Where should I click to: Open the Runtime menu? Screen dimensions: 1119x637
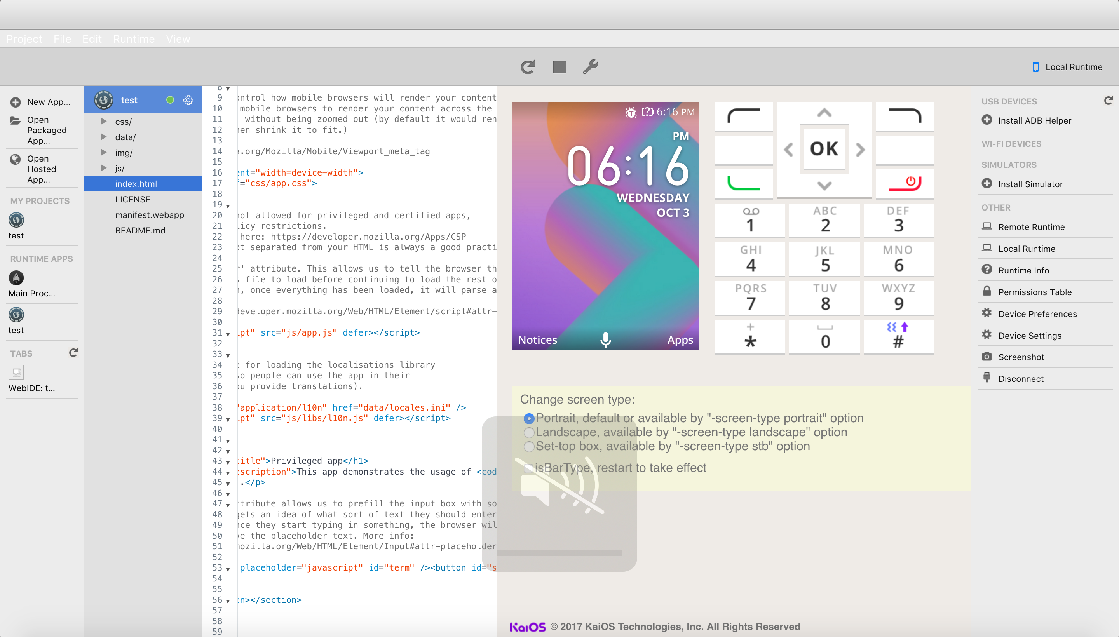(x=134, y=39)
